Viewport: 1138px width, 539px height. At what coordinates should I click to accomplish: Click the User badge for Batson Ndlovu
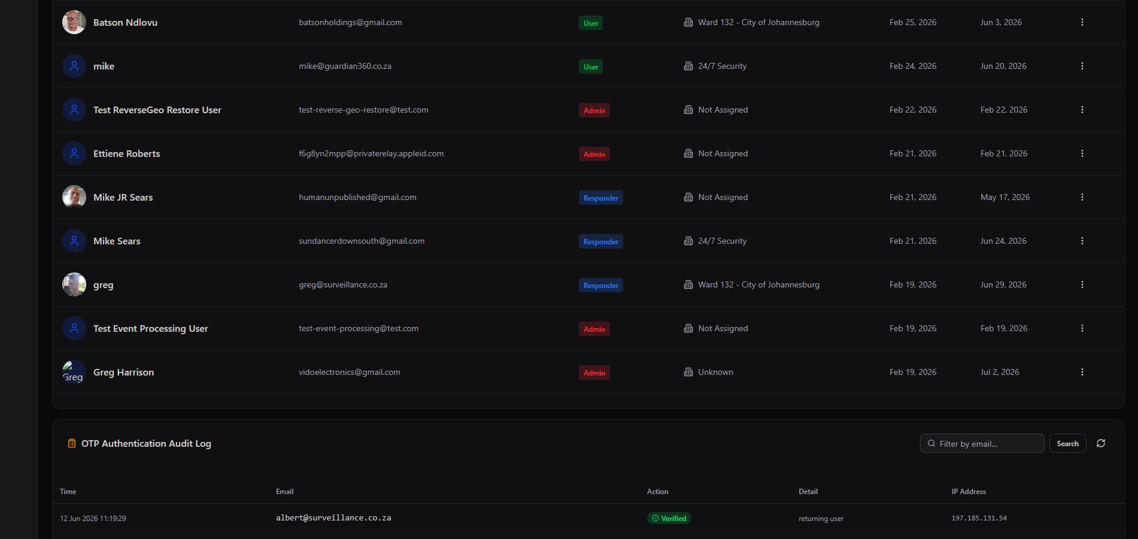click(x=590, y=23)
